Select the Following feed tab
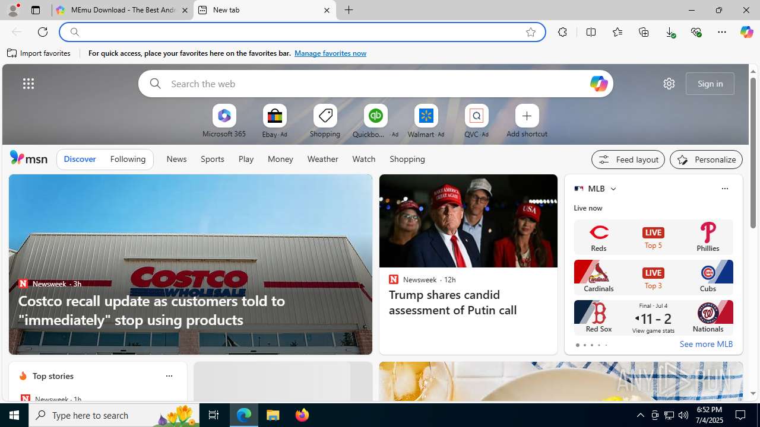 [x=128, y=159]
